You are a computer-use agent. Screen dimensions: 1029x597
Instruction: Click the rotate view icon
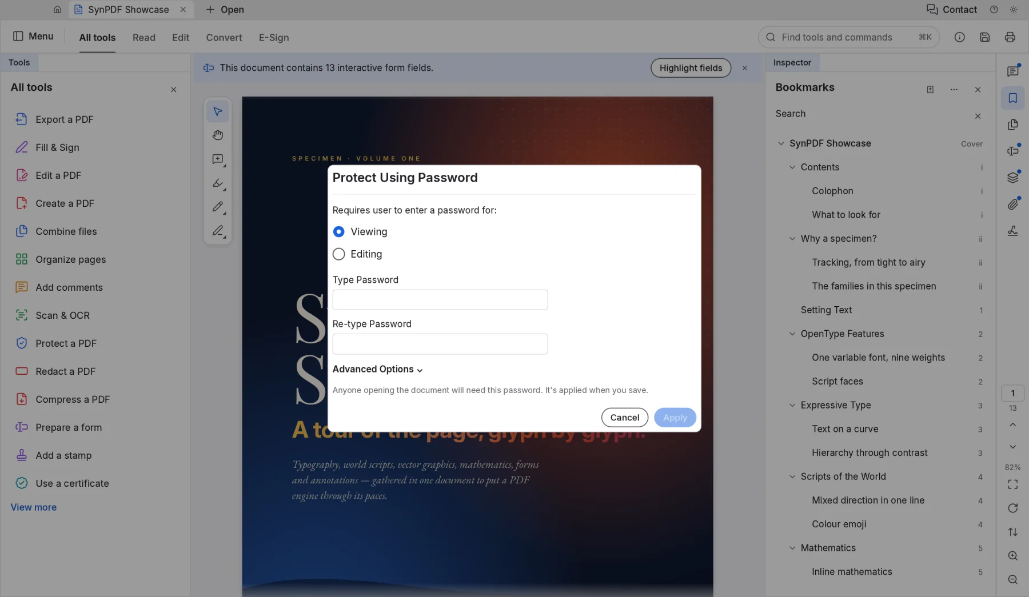[x=1012, y=508]
